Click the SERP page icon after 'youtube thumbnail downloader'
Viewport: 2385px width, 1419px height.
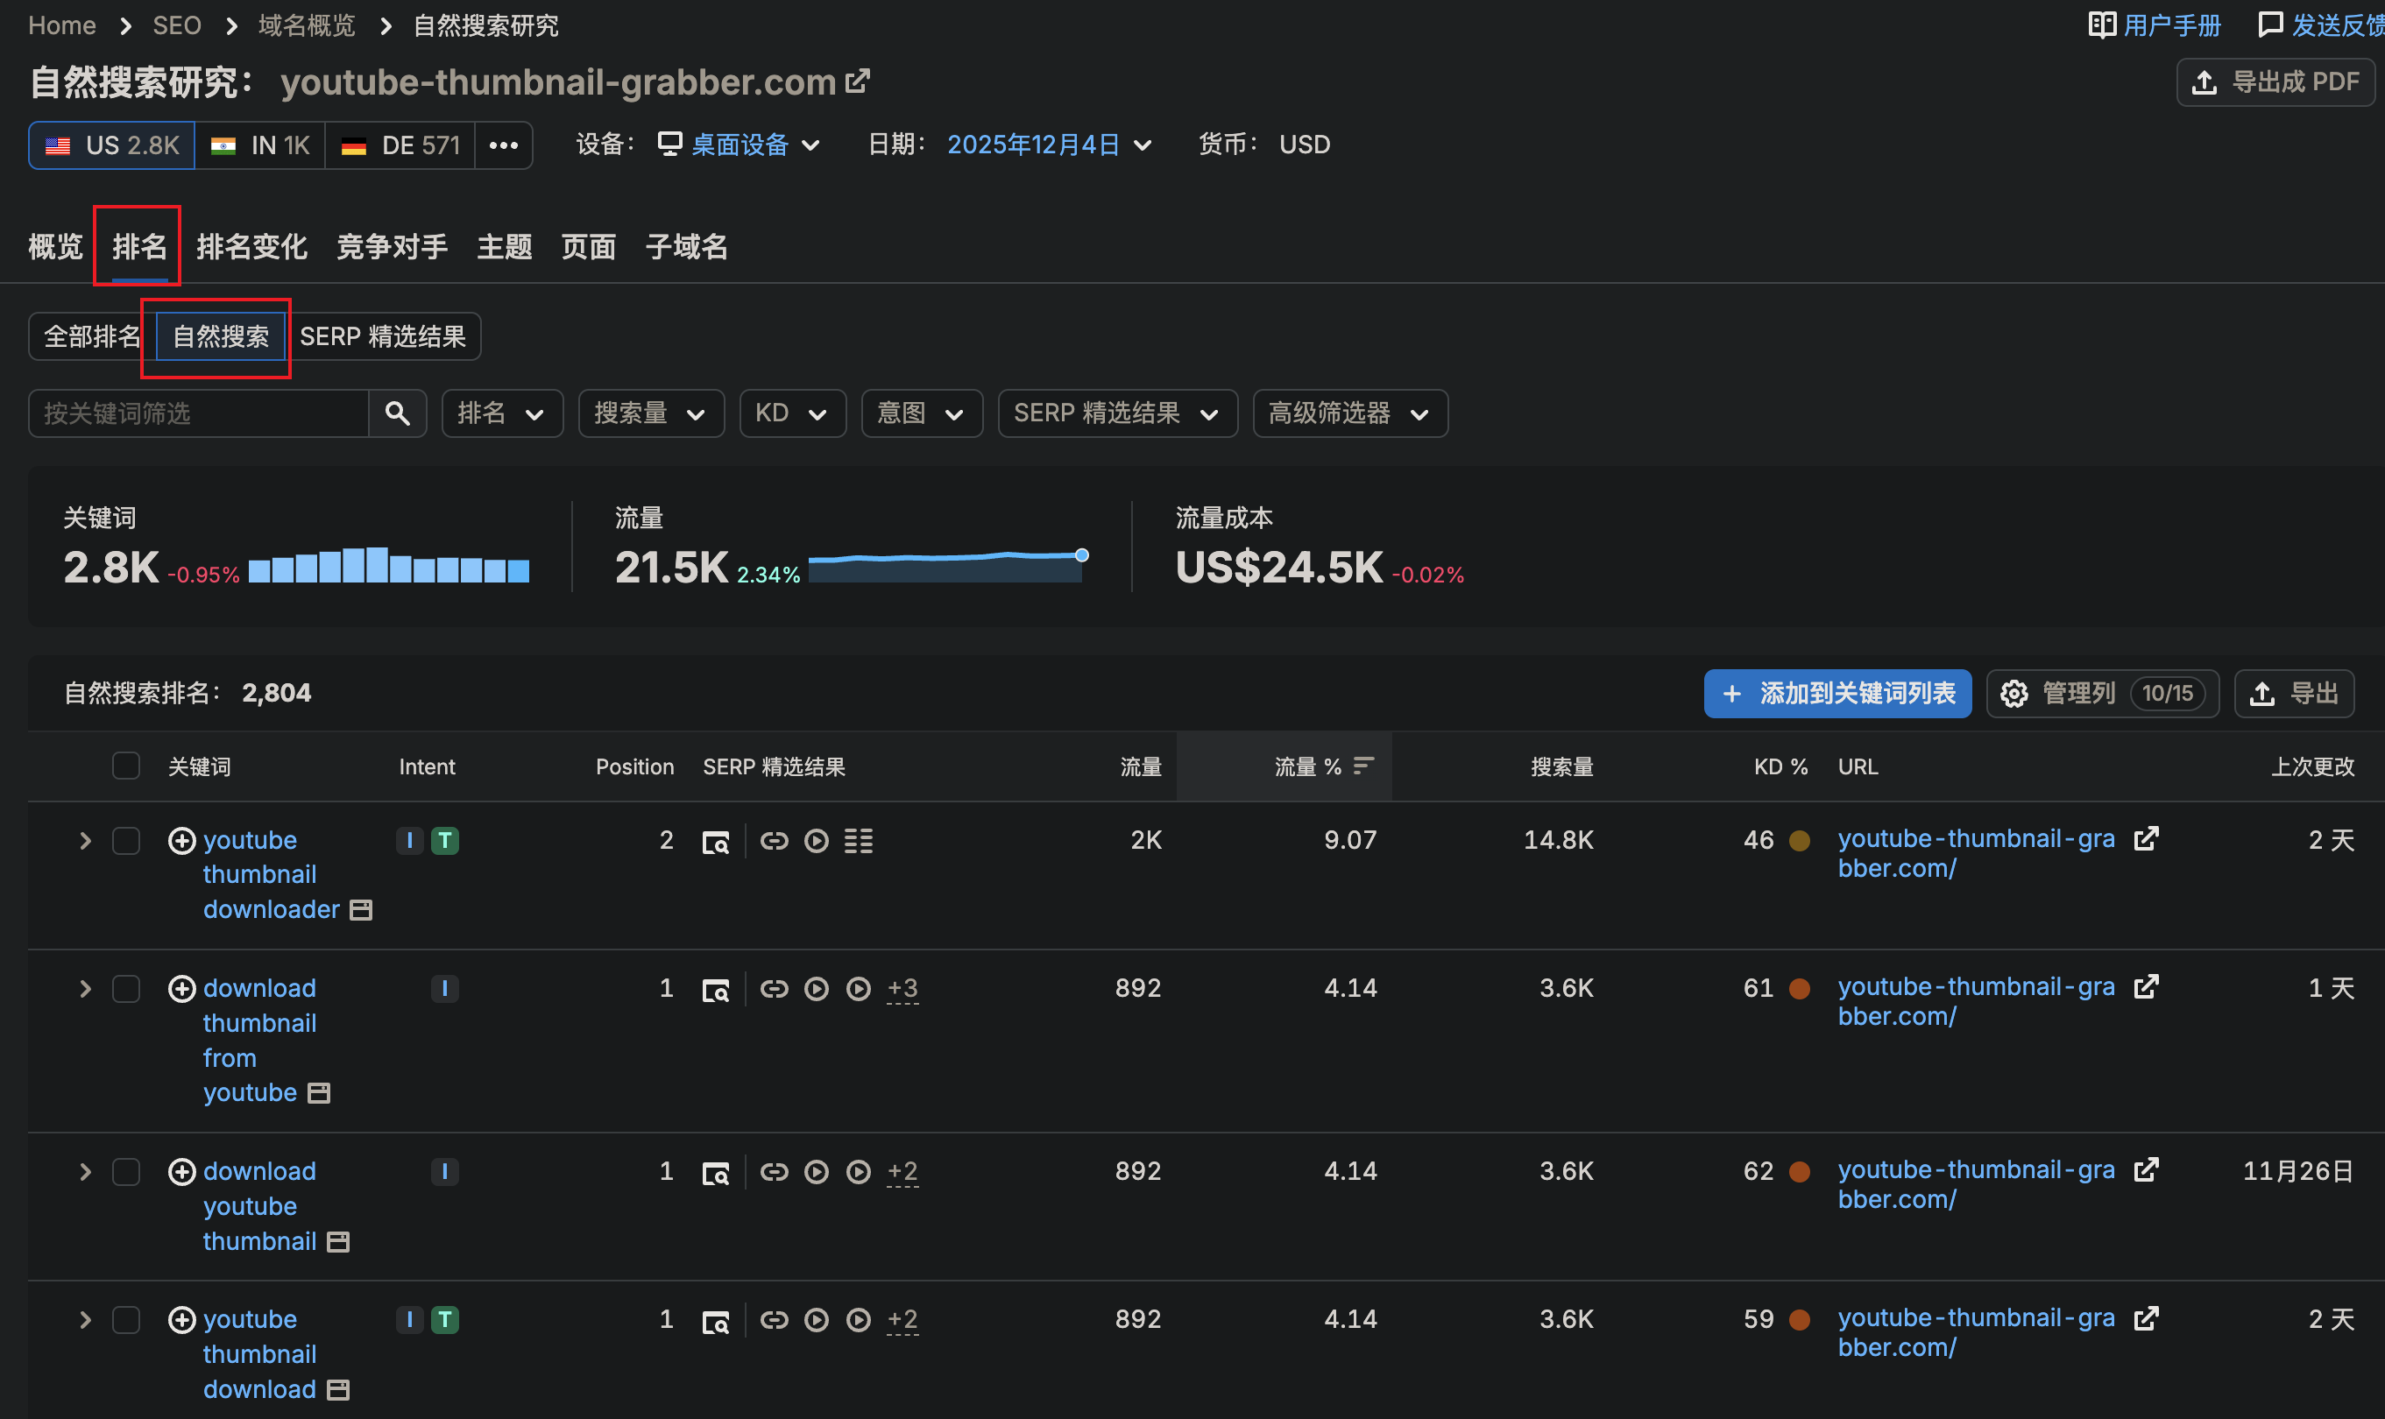[x=360, y=909]
